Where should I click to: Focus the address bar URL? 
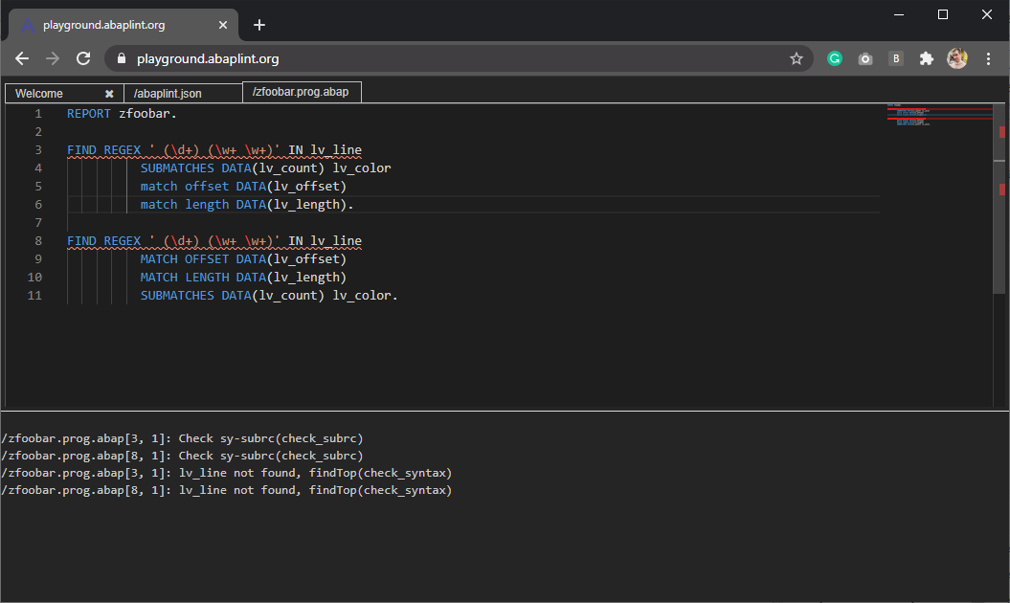click(208, 58)
